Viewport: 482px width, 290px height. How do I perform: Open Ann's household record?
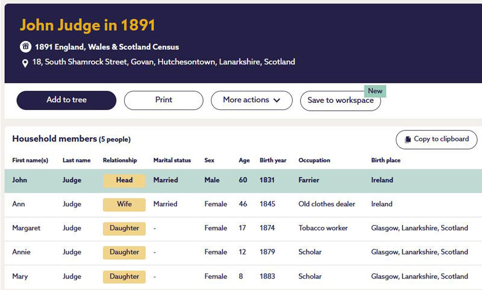pyautogui.click(x=19, y=204)
